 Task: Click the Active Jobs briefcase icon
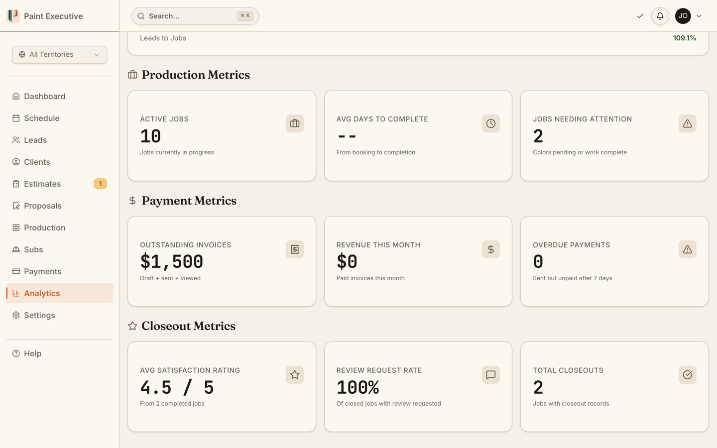(x=295, y=123)
